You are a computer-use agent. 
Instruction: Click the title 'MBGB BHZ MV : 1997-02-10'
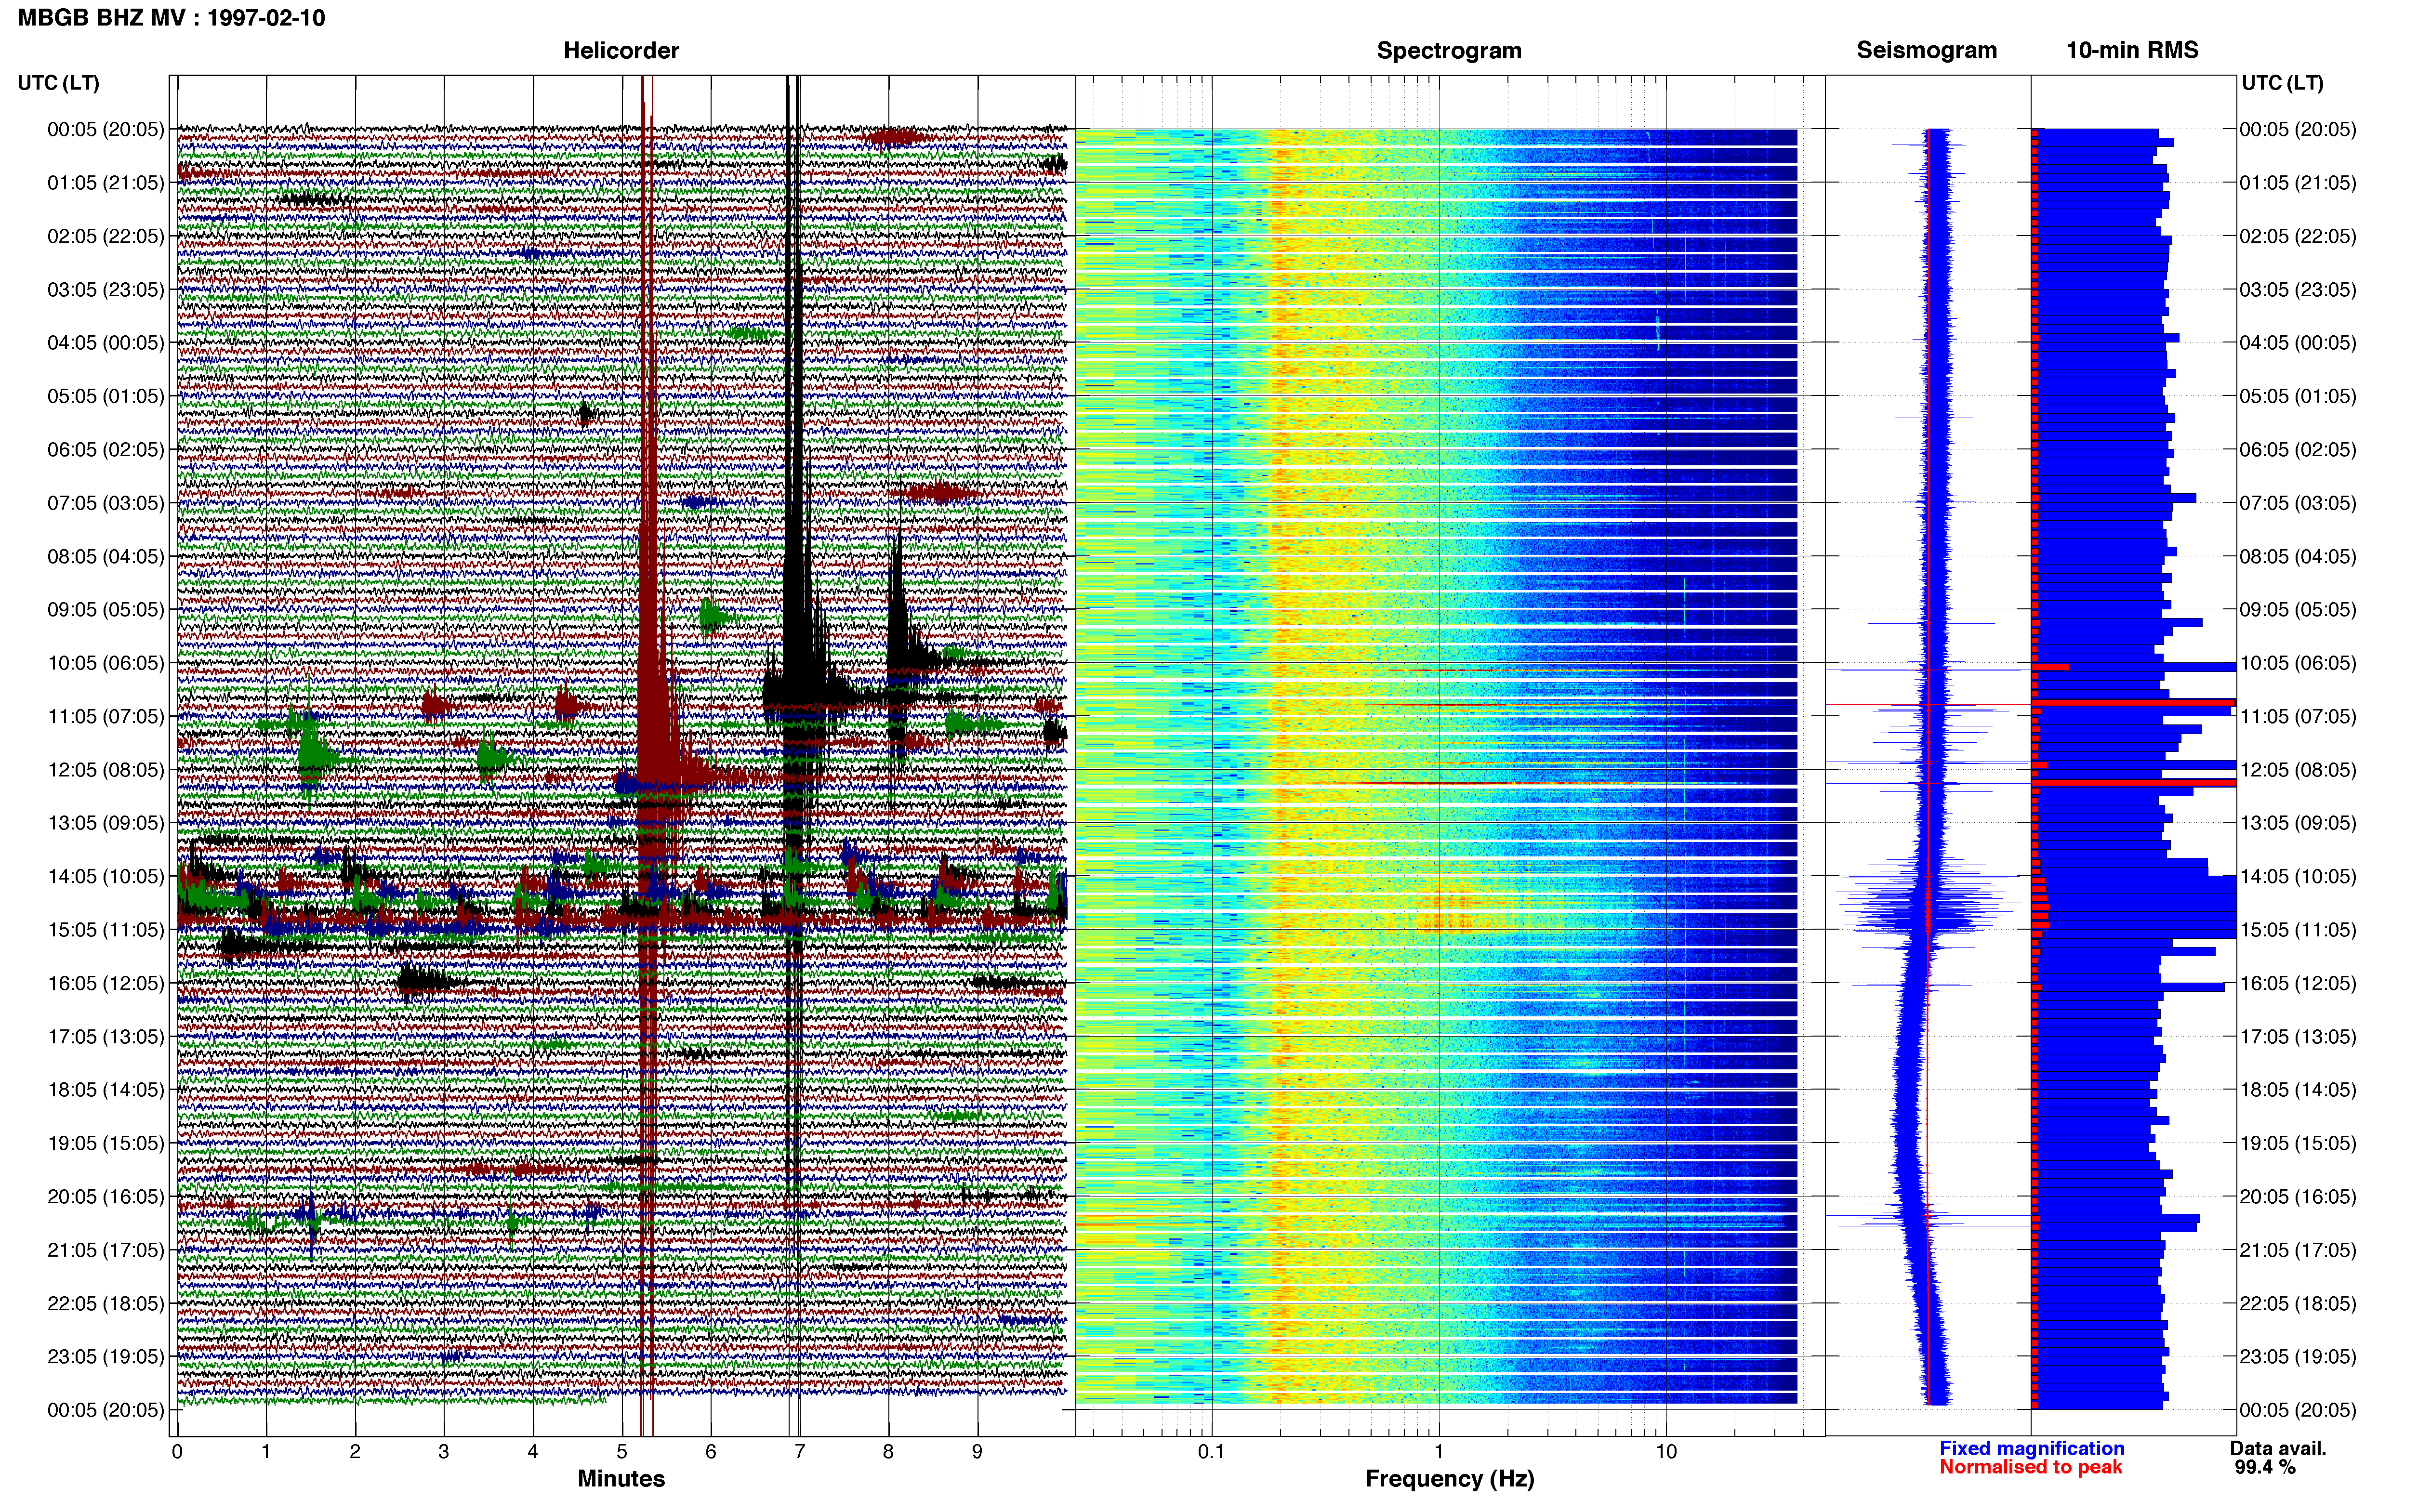[171, 18]
